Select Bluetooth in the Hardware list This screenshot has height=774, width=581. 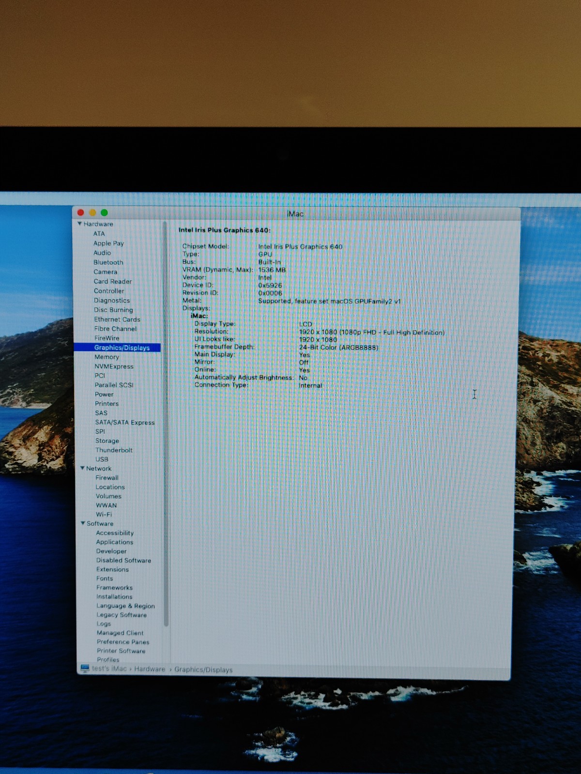tap(108, 262)
